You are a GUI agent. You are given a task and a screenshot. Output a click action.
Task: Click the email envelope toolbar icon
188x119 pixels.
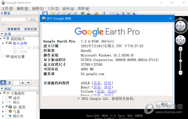(x=112, y=13)
